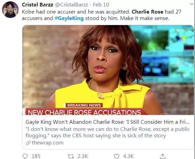Open the @CristalBarzz handle
The height and width of the screenshot is (159, 195).
point(71,5)
